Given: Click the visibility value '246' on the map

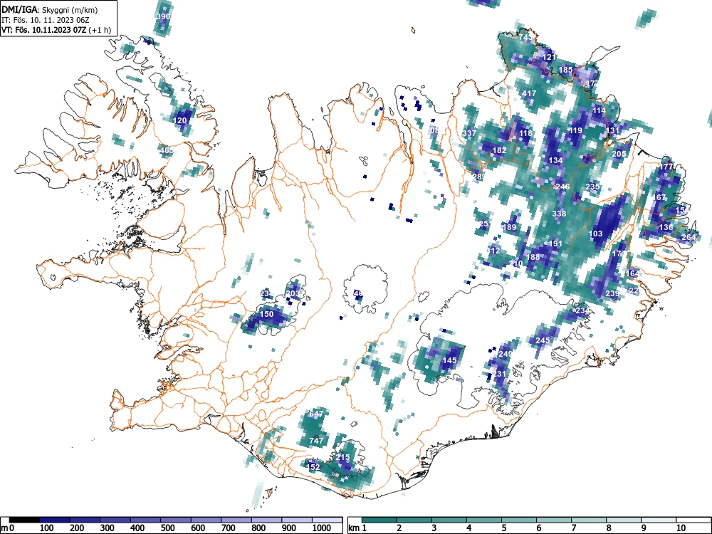Looking at the screenshot, I should [x=562, y=187].
